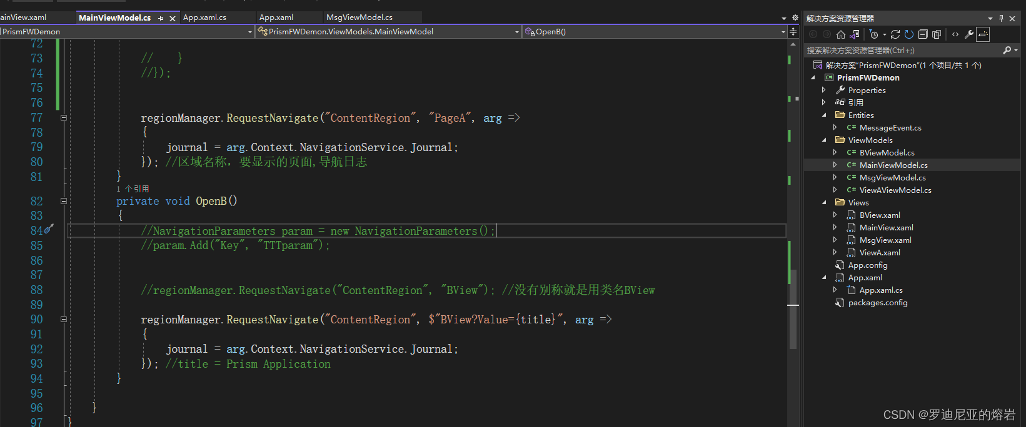Pin the Solution Explorer panel
This screenshot has height=427, width=1026.
[1001, 19]
